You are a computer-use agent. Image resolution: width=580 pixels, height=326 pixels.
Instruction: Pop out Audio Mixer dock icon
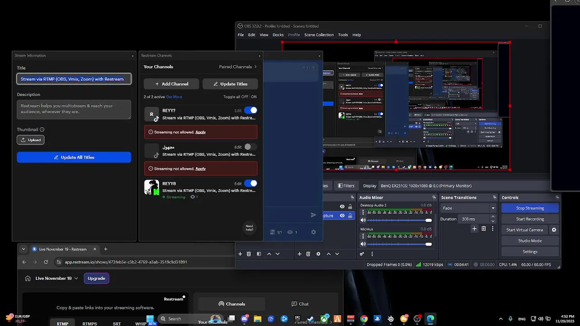pyautogui.click(x=434, y=197)
